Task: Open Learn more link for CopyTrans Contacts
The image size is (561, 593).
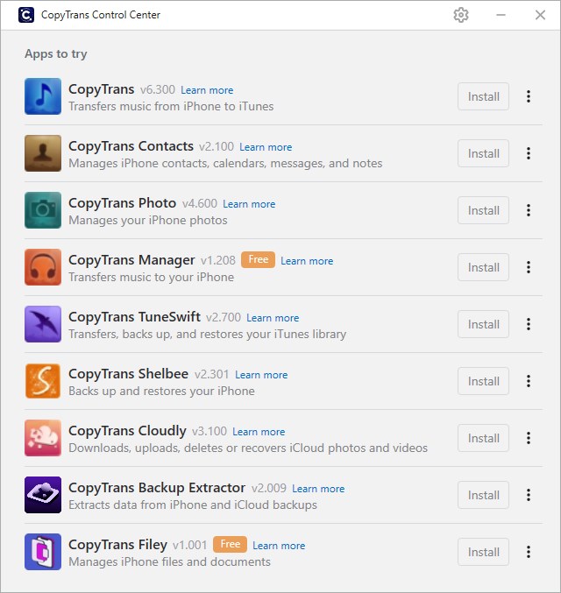Action: [266, 147]
